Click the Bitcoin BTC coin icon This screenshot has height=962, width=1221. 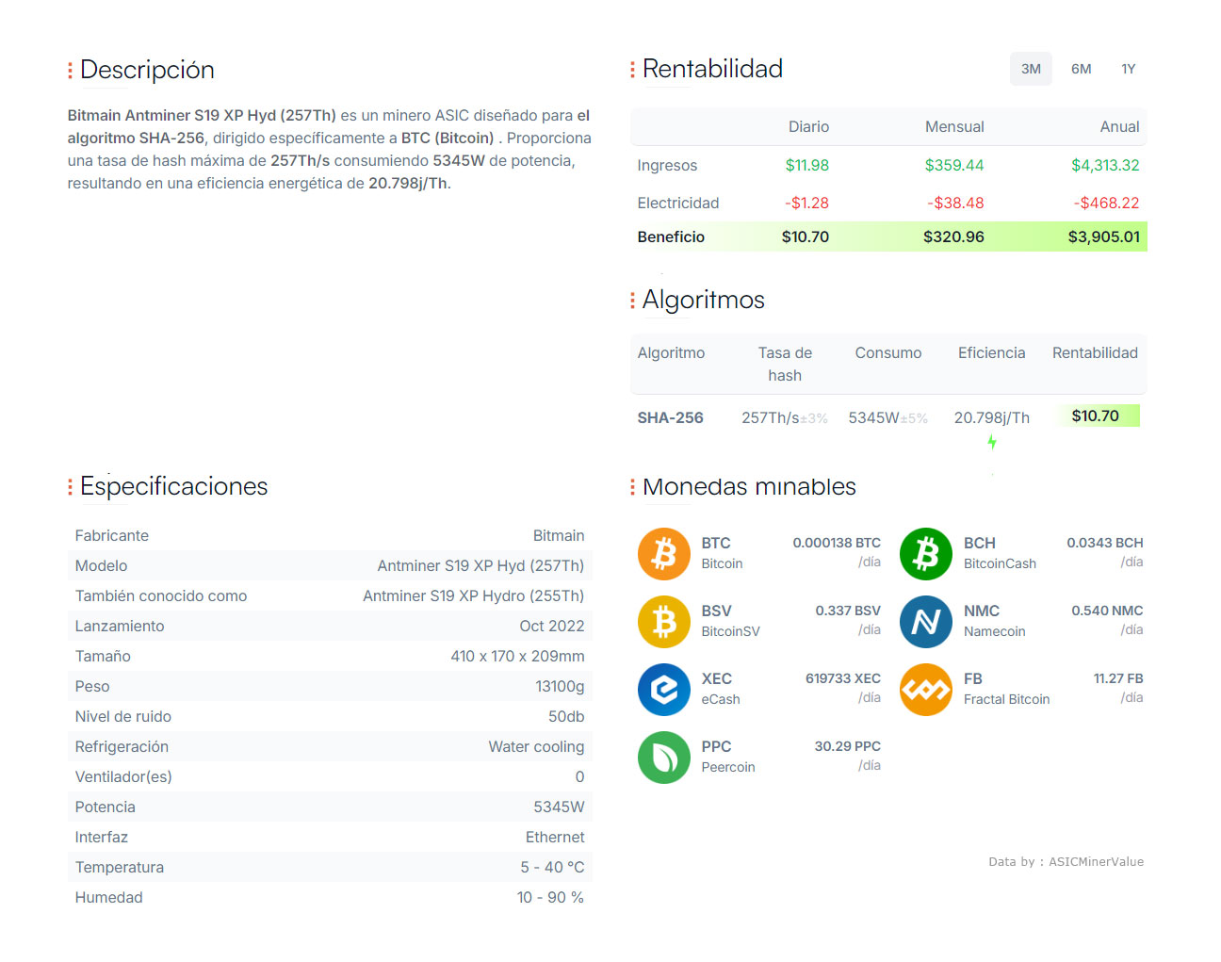(664, 554)
